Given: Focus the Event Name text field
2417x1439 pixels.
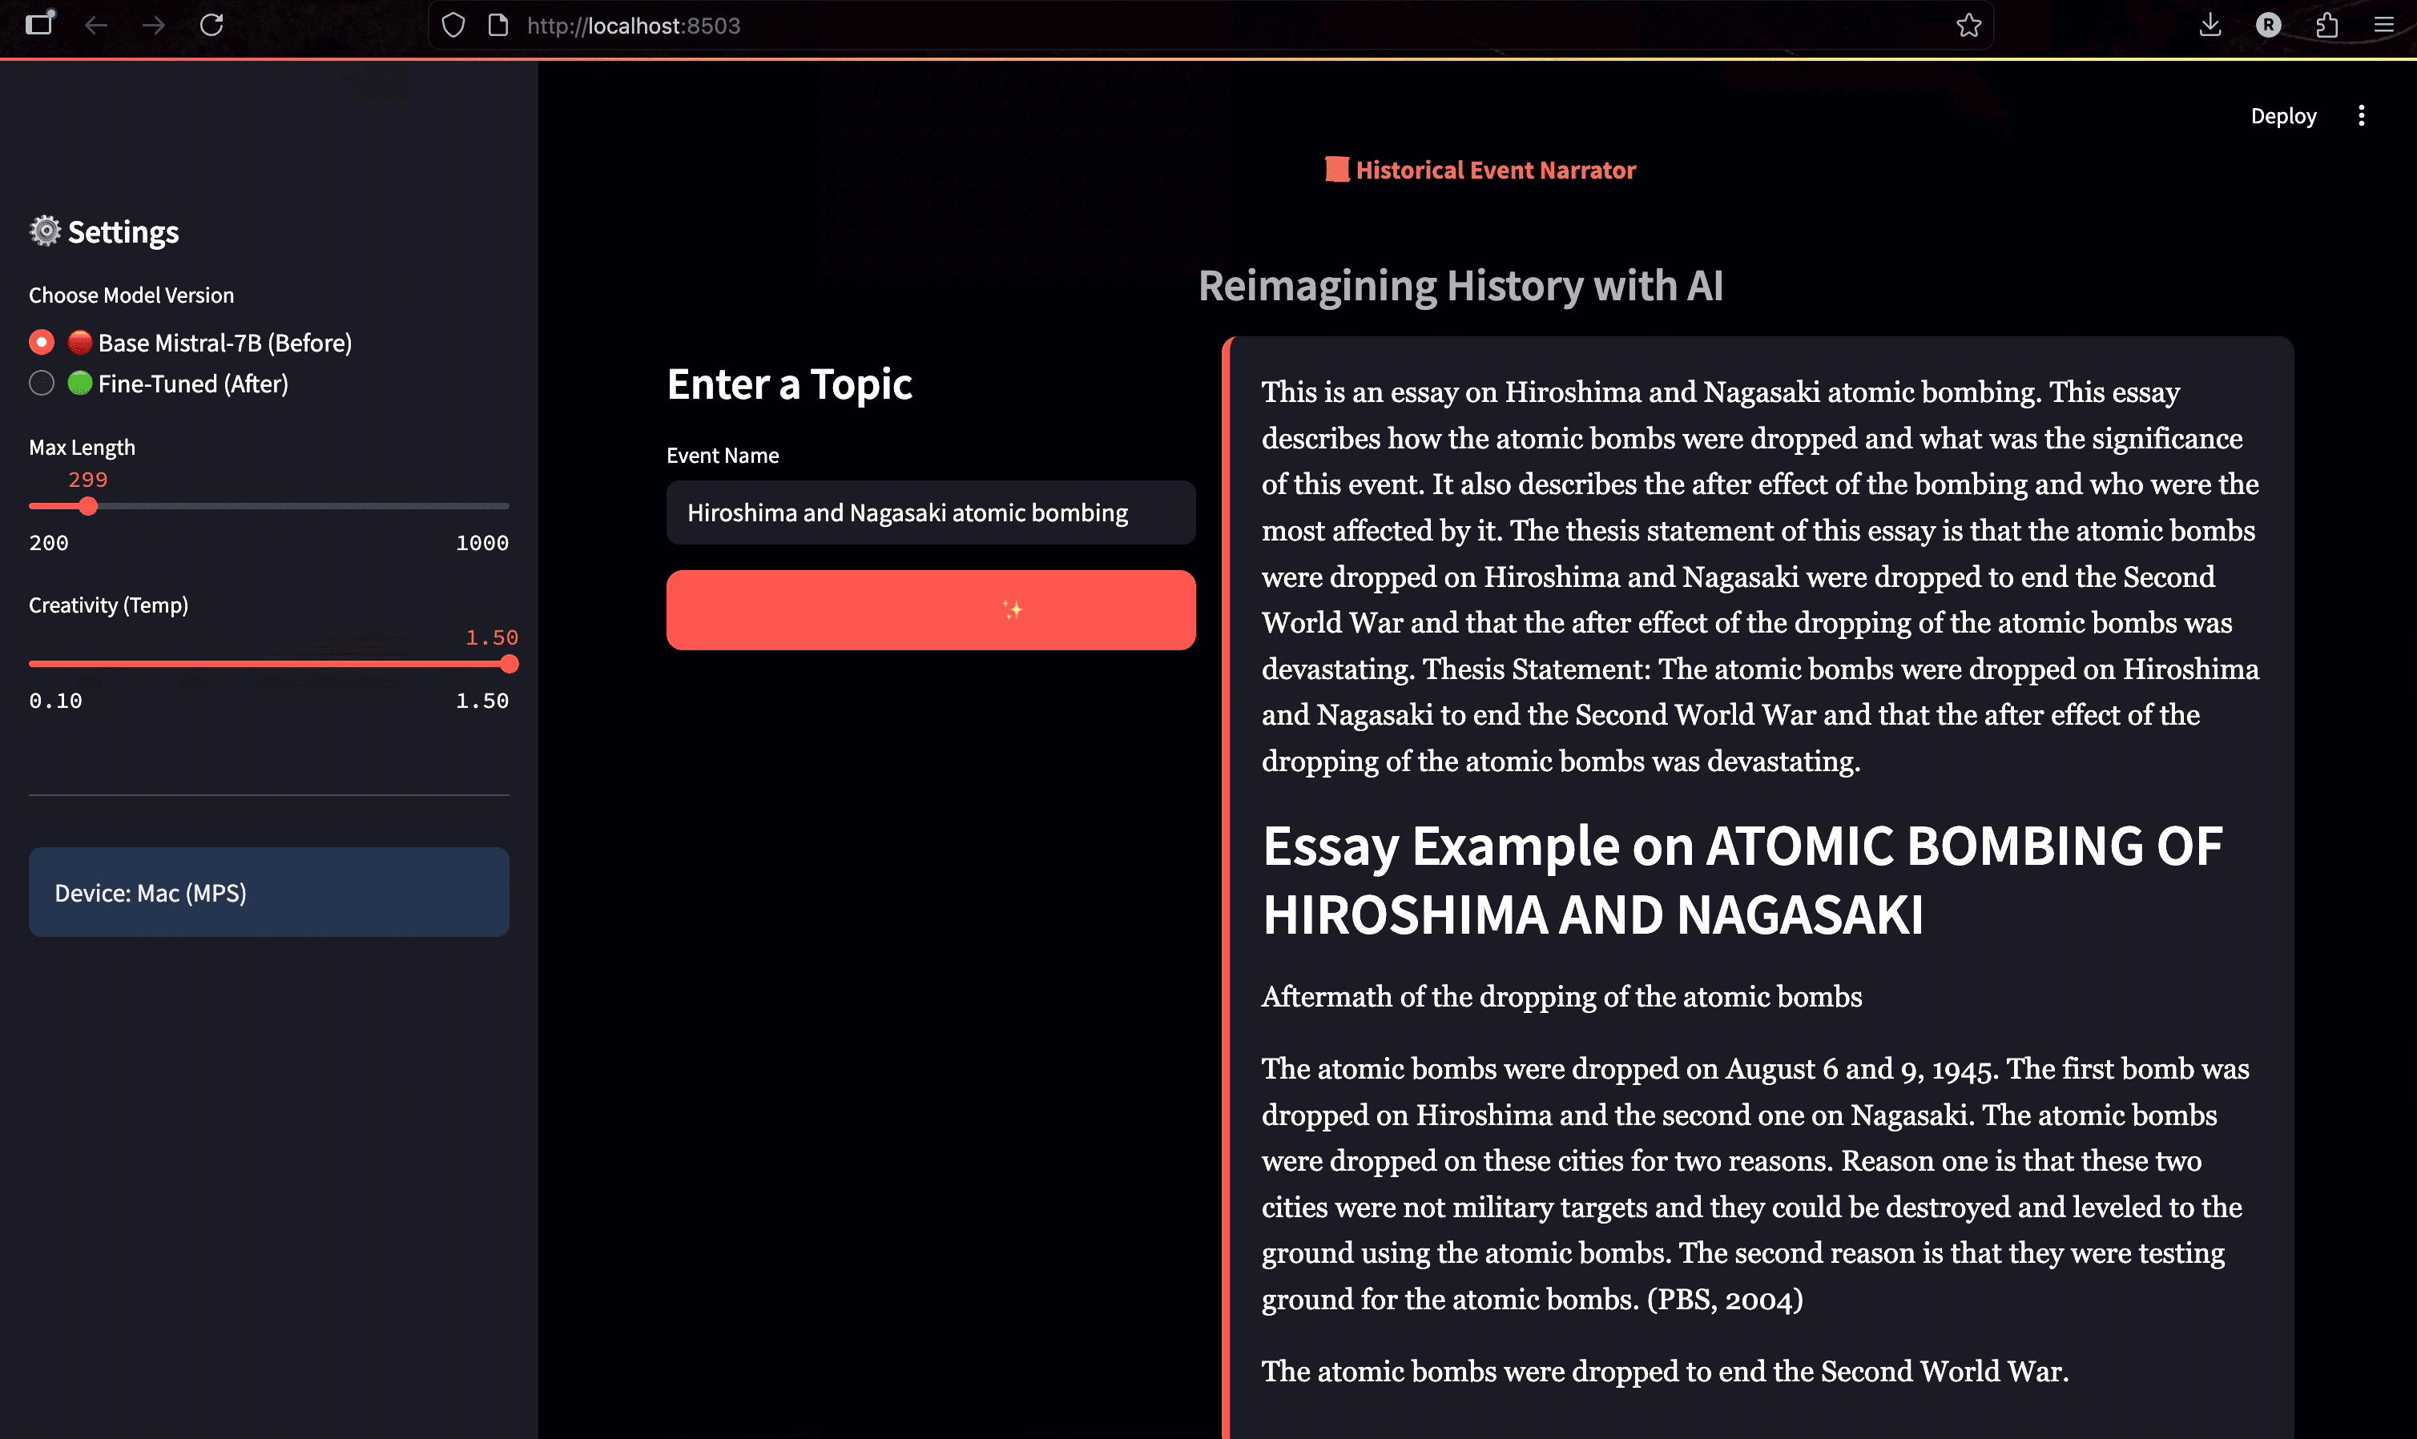Looking at the screenshot, I should (930, 512).
